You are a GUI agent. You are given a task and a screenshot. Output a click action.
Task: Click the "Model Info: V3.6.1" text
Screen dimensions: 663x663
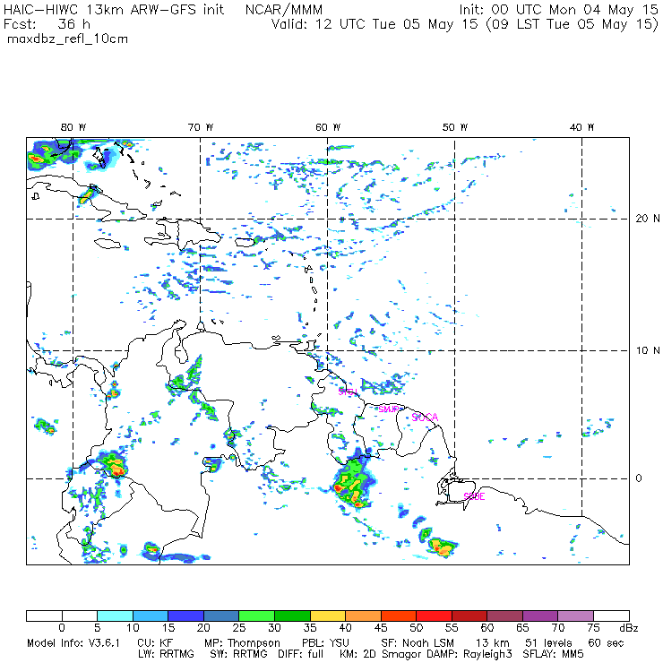pyautogui.click(x=73, y=643)
